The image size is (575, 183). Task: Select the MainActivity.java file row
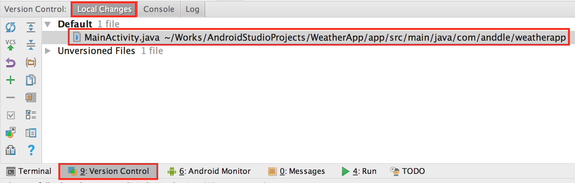tap(308, 37)
